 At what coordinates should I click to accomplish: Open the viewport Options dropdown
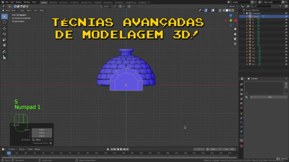coord(233,6)
